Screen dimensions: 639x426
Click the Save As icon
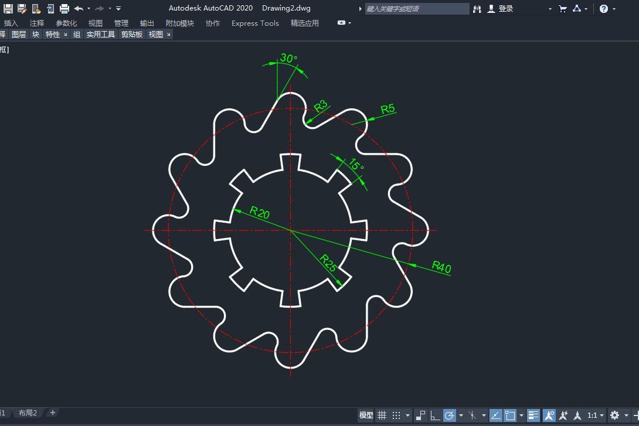[x=22, y=9]
